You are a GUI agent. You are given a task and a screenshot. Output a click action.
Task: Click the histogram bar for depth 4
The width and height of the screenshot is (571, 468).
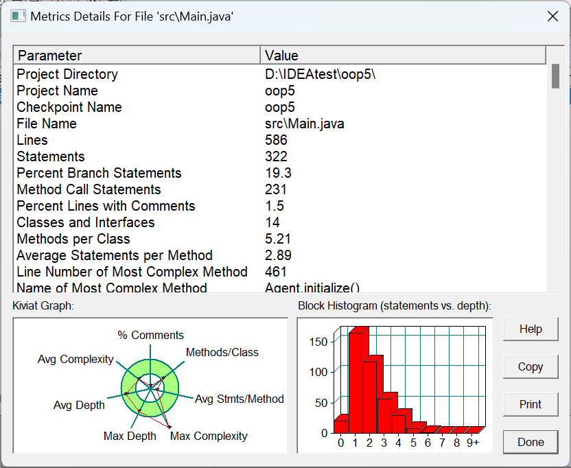point(399,423)
